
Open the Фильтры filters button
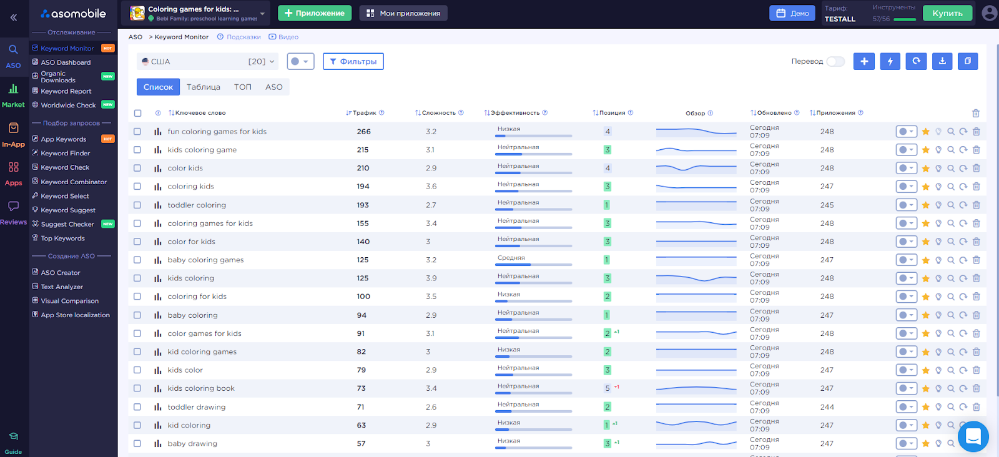(353, 61)
